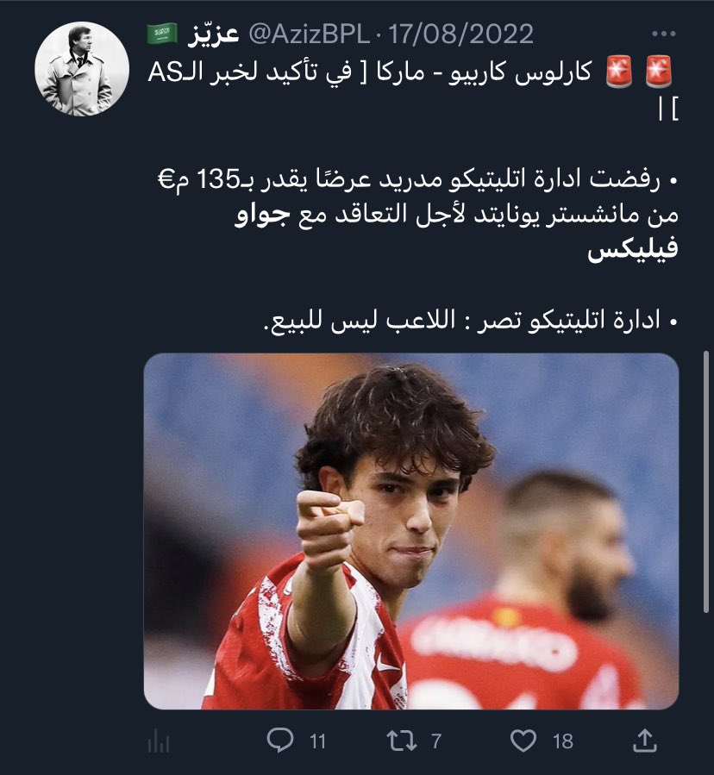Click the first tweet line mentioning AS
The width and height of the screenshot is (714, 775).
(370, 72)
